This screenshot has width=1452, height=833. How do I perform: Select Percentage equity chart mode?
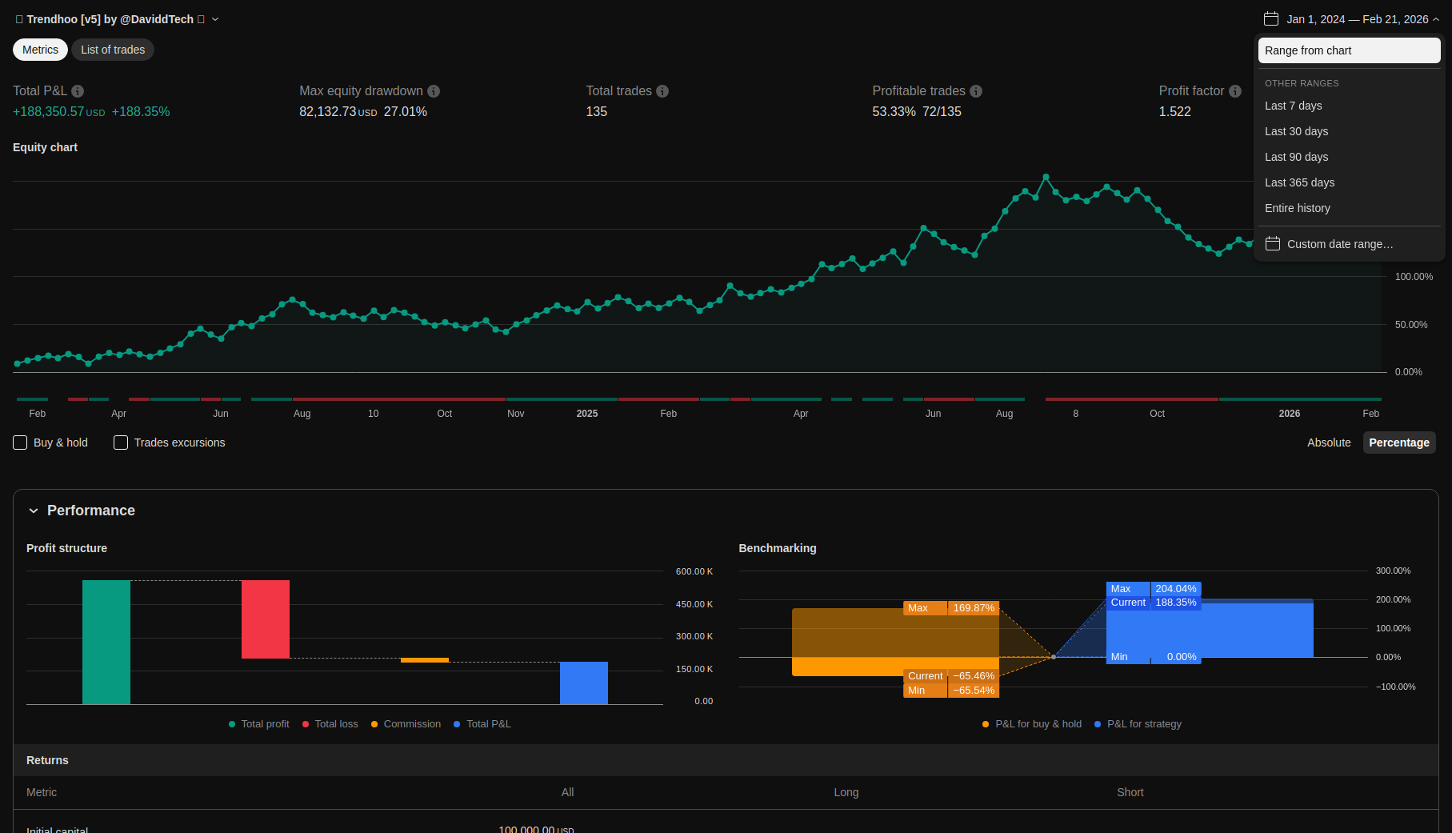[x=1398, y=443]
